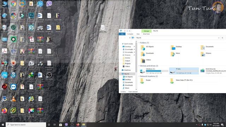Image resolution: width=226 pixels, height=127 pixels.
Task: Switch to the Computer ribbon tab
Action: (x=130, y=34)
